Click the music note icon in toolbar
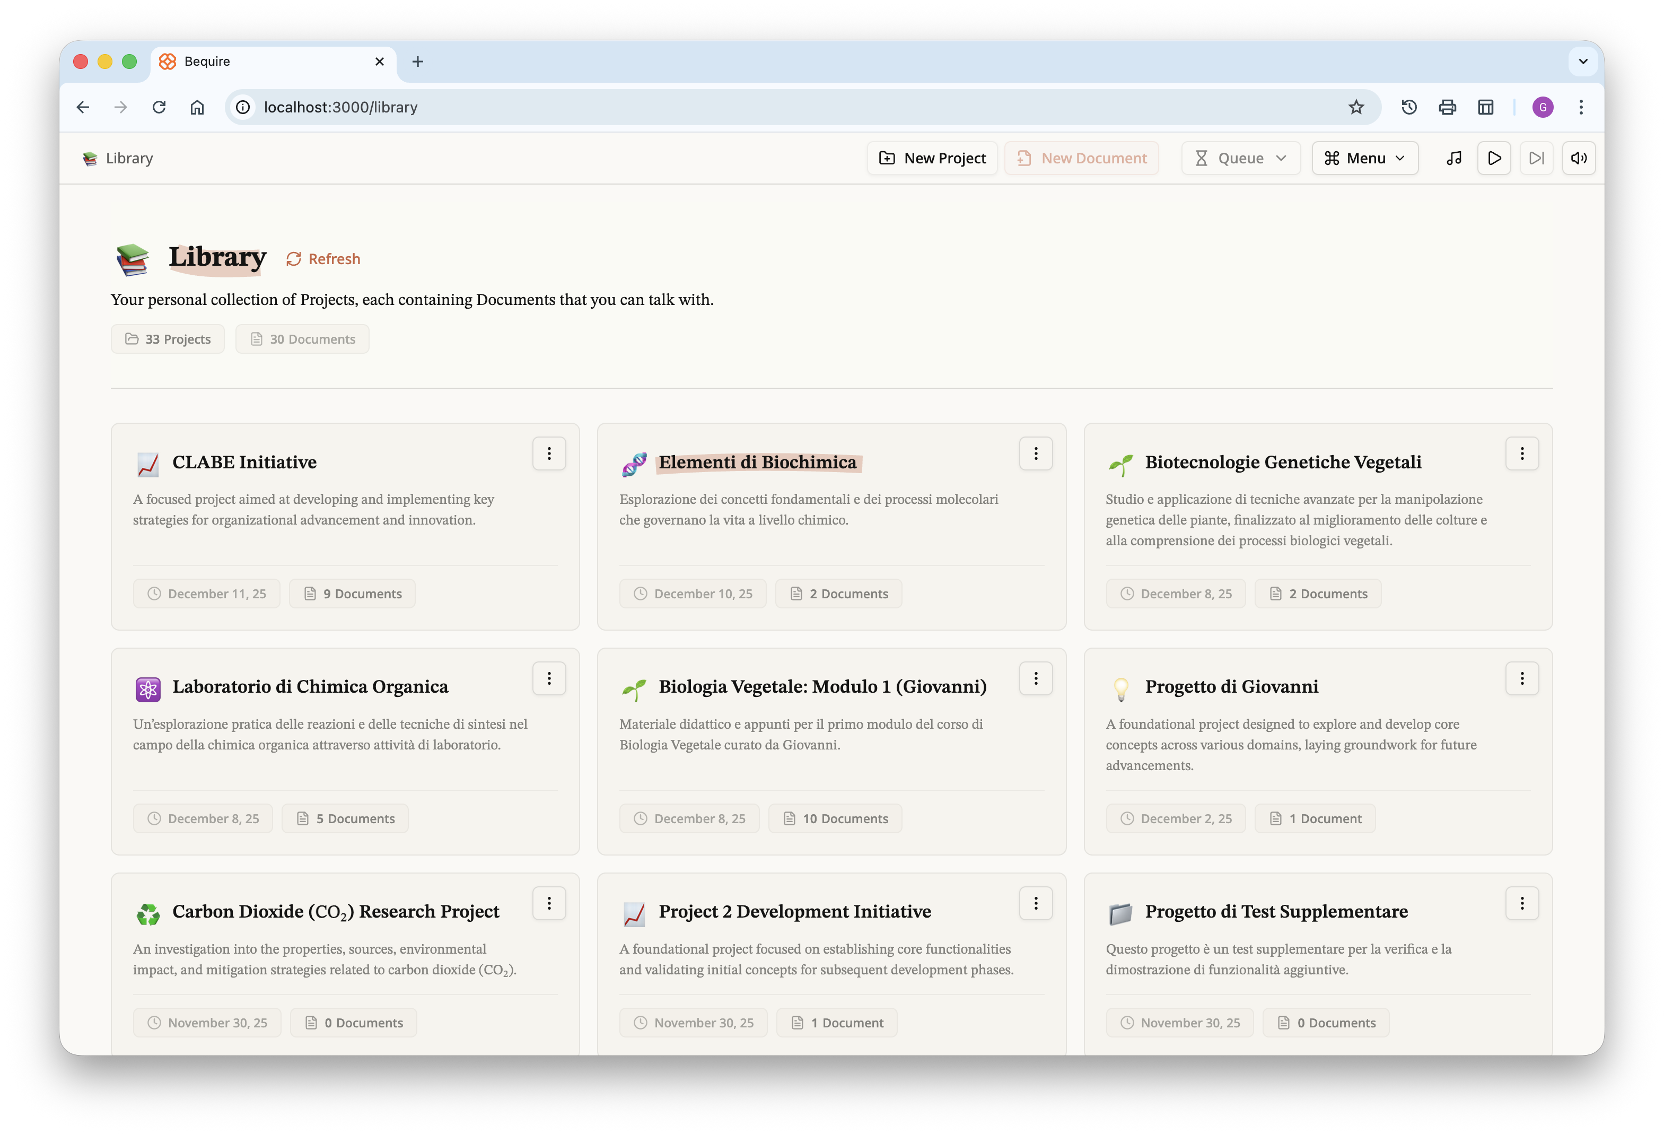Viewport: 1664px width, 1134px height. (1453, 158)
